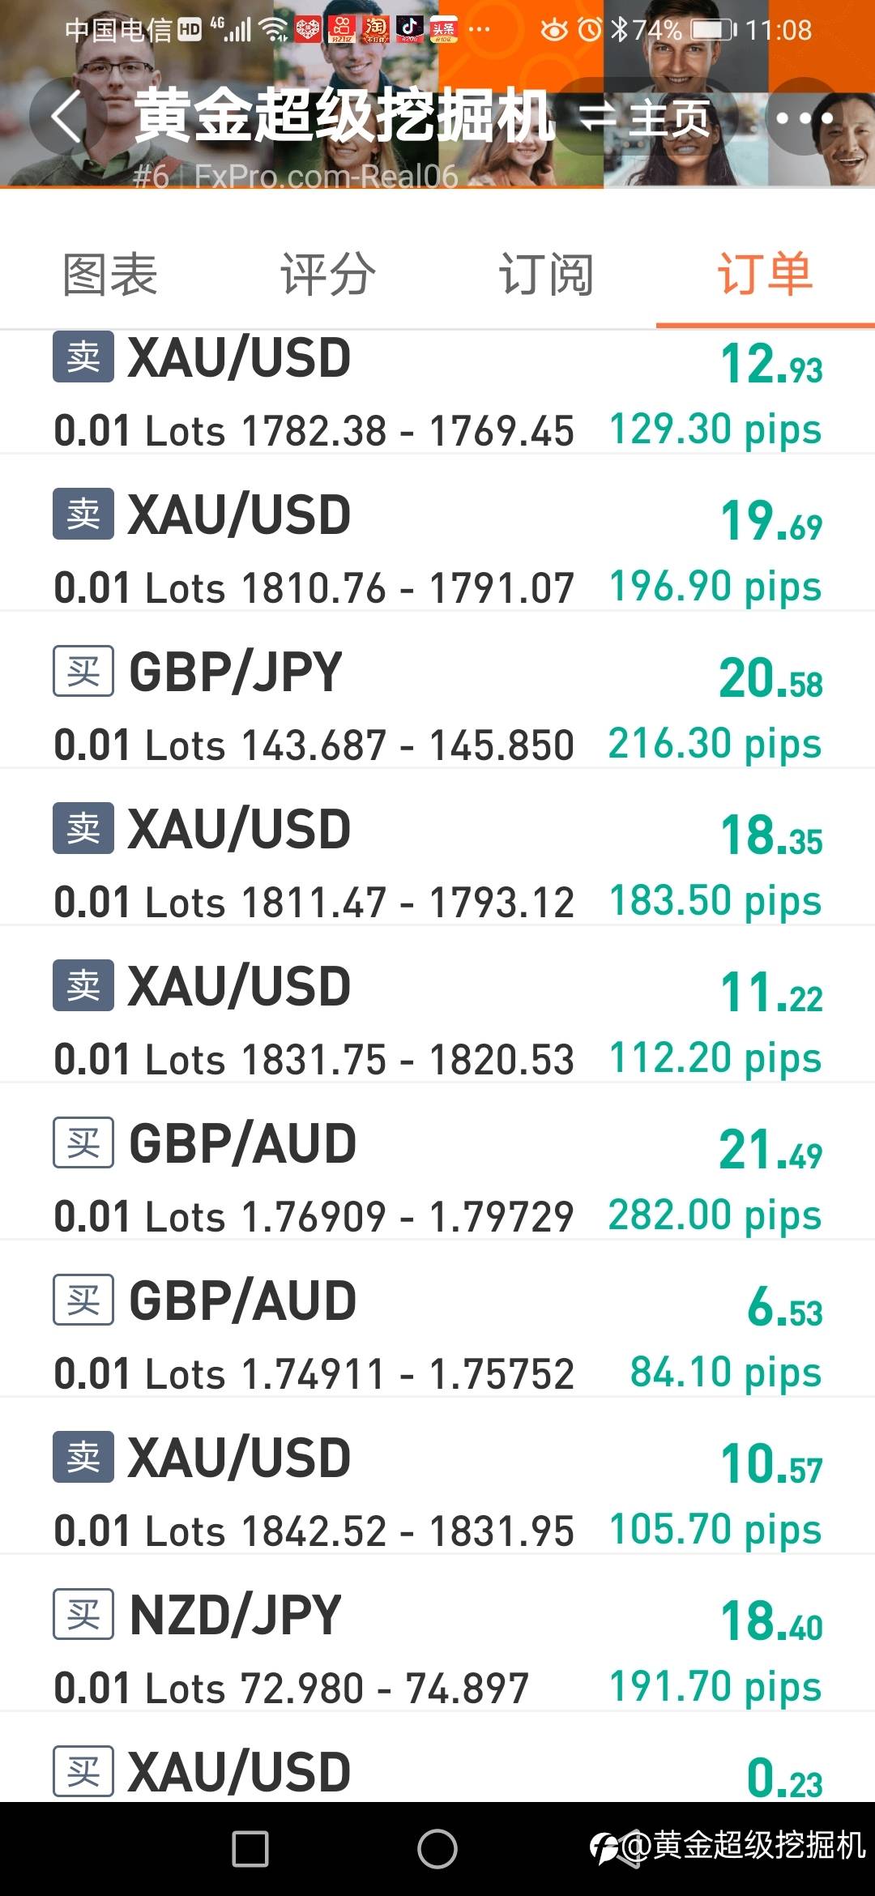Switch to the 评分 tab
The width and height of the screenshot is (875, 1896).
(328, 274)
